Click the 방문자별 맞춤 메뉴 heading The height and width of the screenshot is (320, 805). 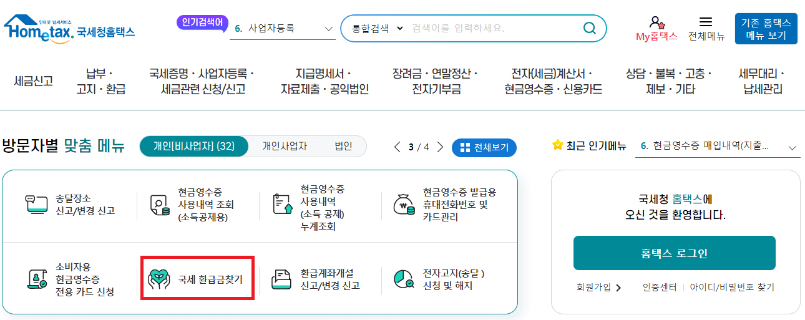pyautogui.click(x=63, y=147)
